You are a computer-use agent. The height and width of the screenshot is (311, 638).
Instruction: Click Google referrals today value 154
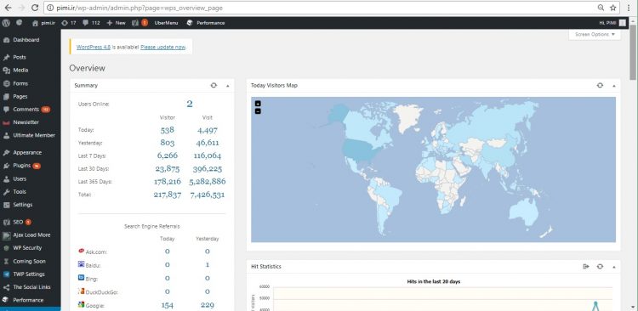(168, 305)
